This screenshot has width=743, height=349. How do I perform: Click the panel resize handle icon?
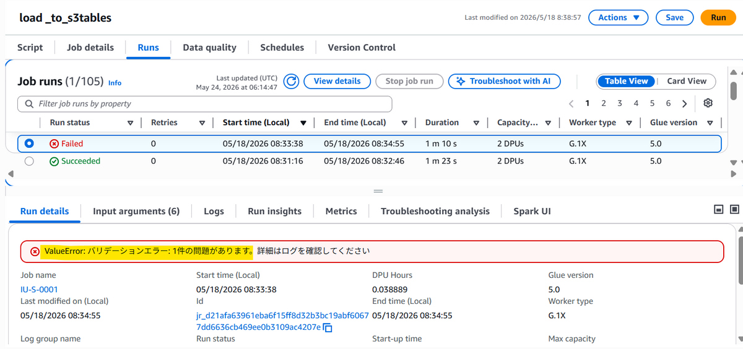point(378,191)
